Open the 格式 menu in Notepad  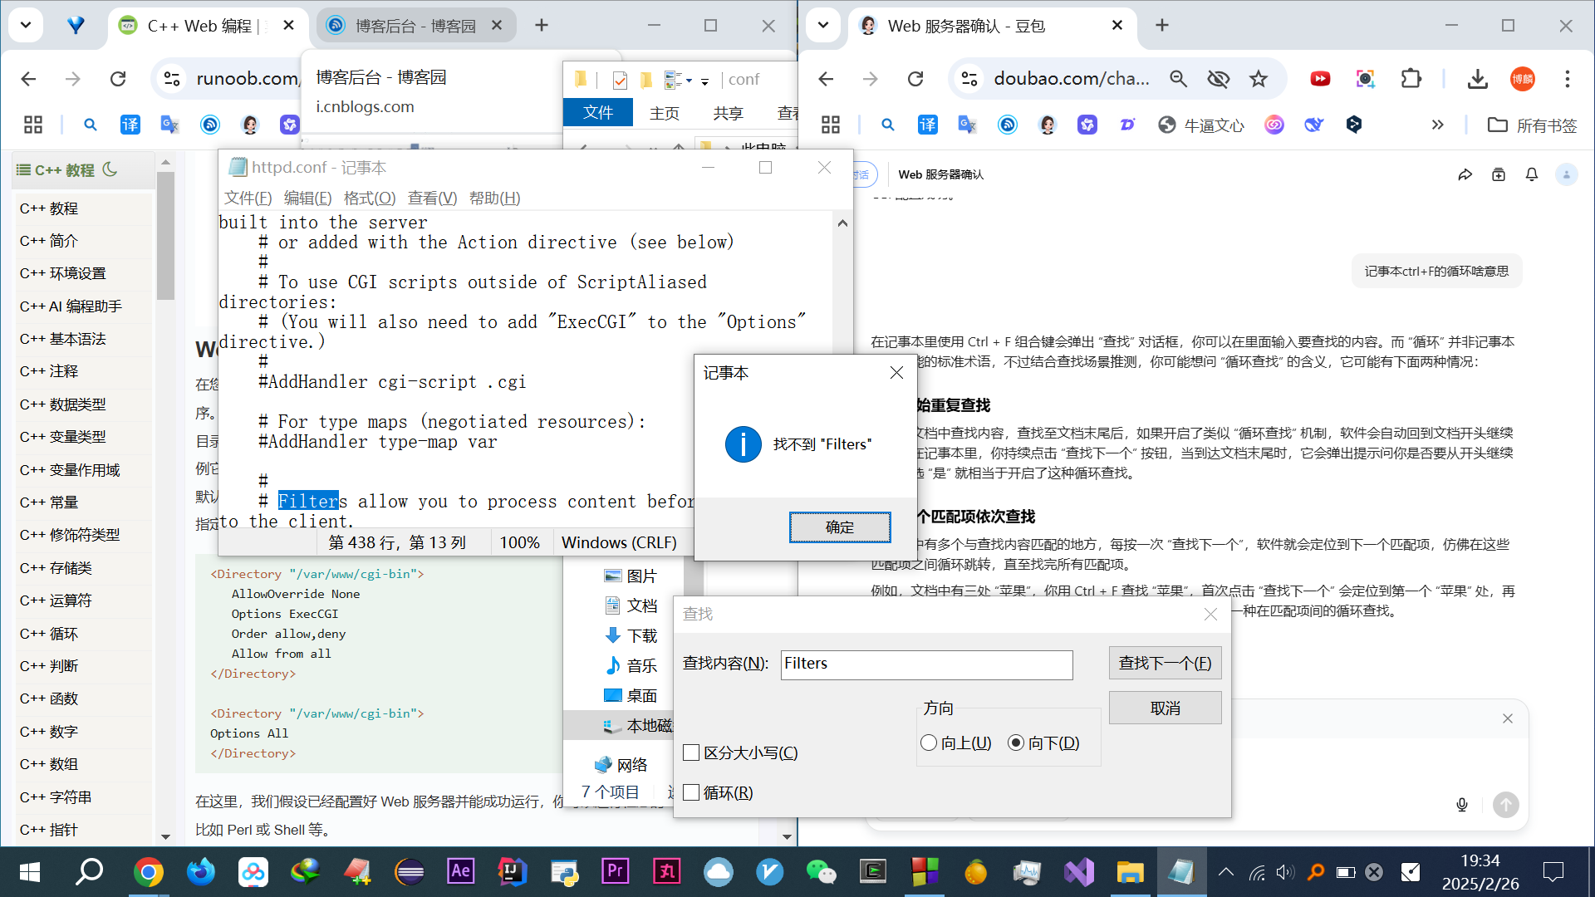click(369, 198)
